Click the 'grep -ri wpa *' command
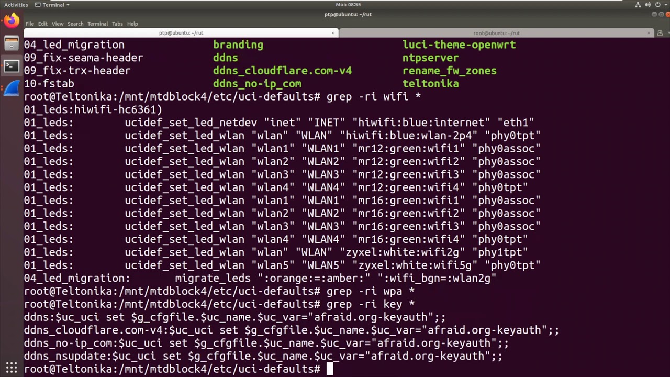This screenshot has width=670, height=377. (x=371, y=291)
